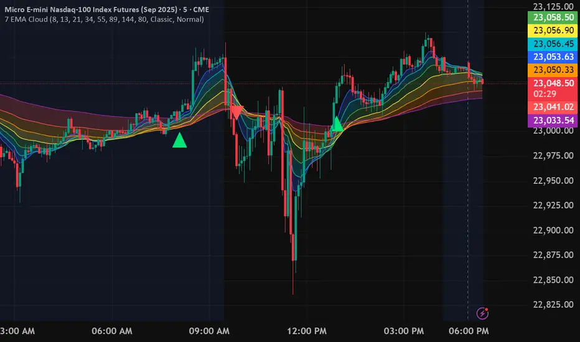Click the cyan 23,056.45 price label
Image resolution: width=580 pixels, height=342 pixels.
[553, 44]
